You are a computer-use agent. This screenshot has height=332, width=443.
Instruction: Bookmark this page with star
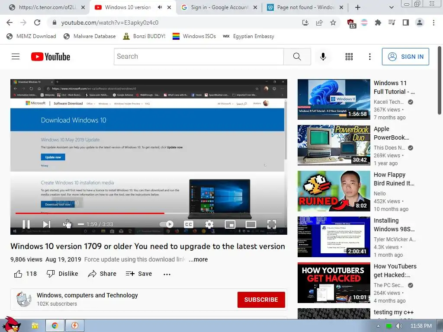(x=333, y=22)
